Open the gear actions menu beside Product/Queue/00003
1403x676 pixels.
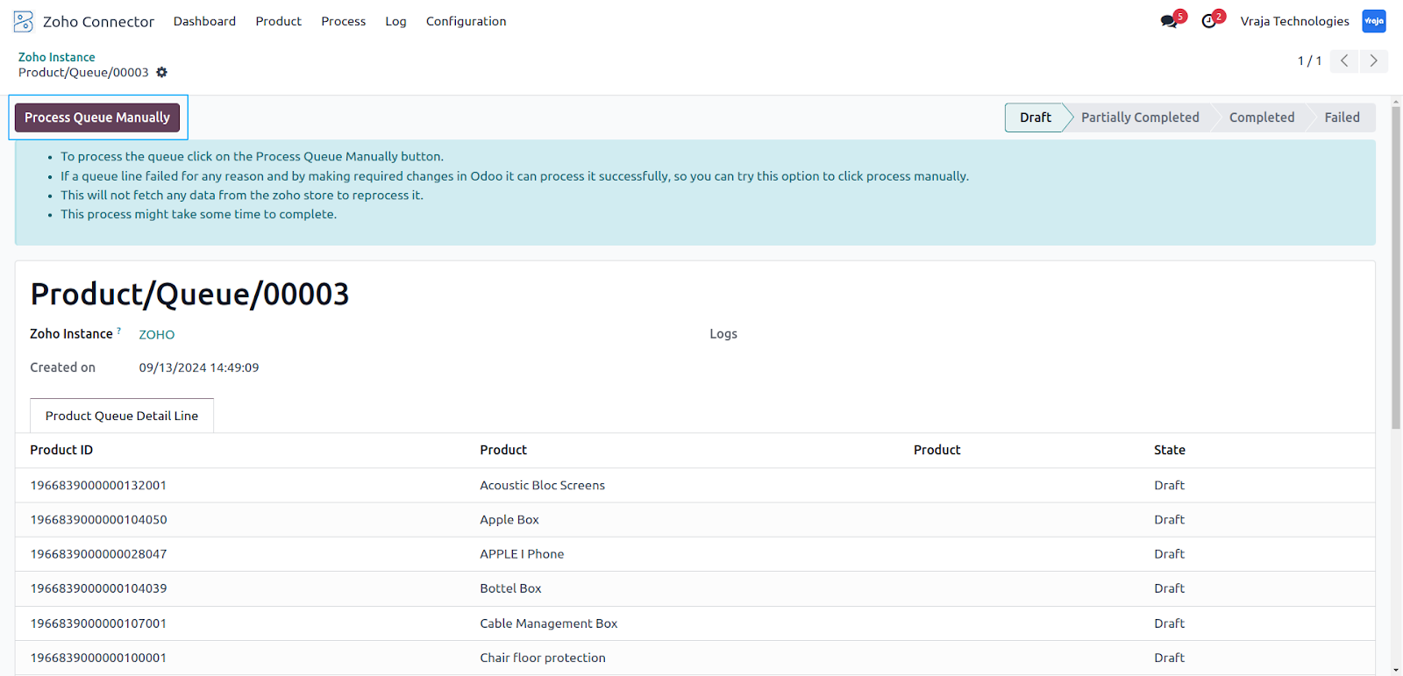coord(161,73)
